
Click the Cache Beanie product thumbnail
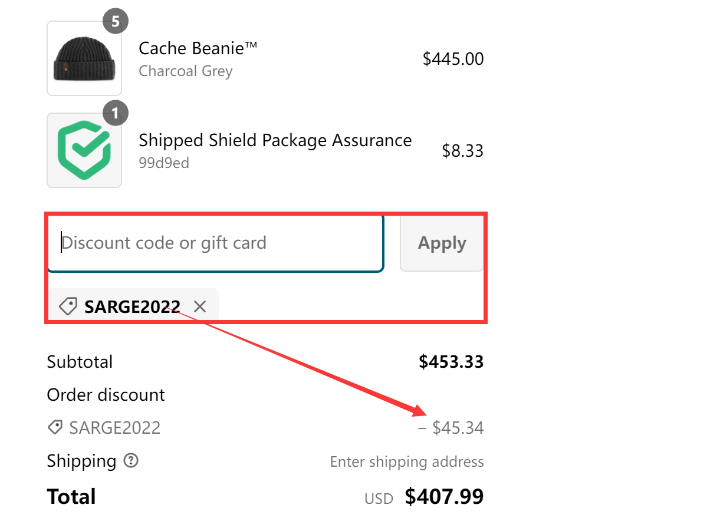point(84,59)
